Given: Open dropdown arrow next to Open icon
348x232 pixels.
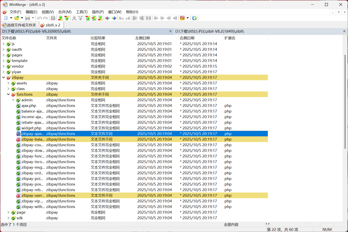Looking at the screenshot, I should [x=22, y=18].
